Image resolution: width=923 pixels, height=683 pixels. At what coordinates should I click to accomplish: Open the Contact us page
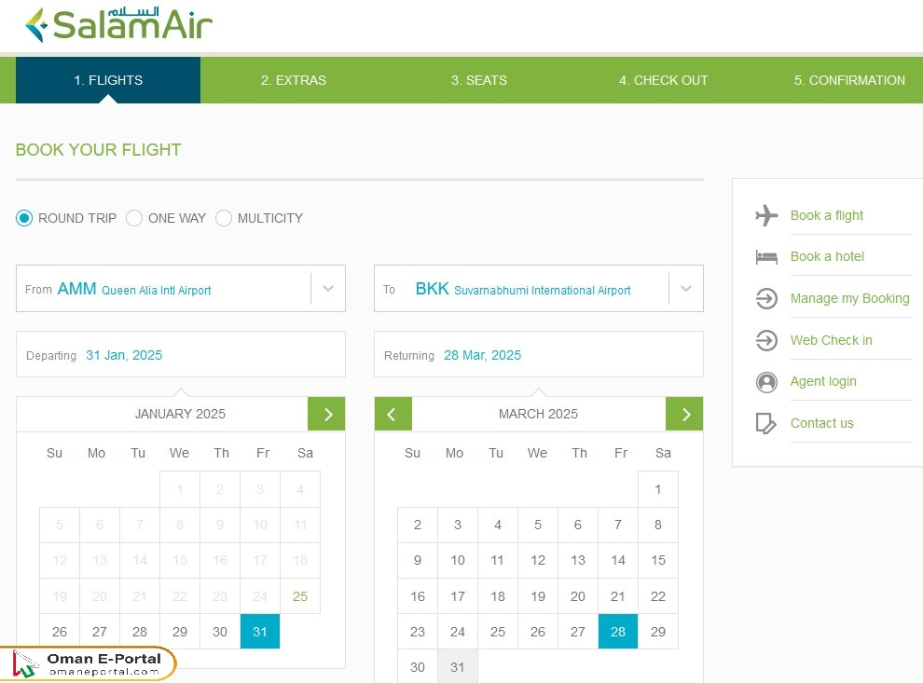821,422
